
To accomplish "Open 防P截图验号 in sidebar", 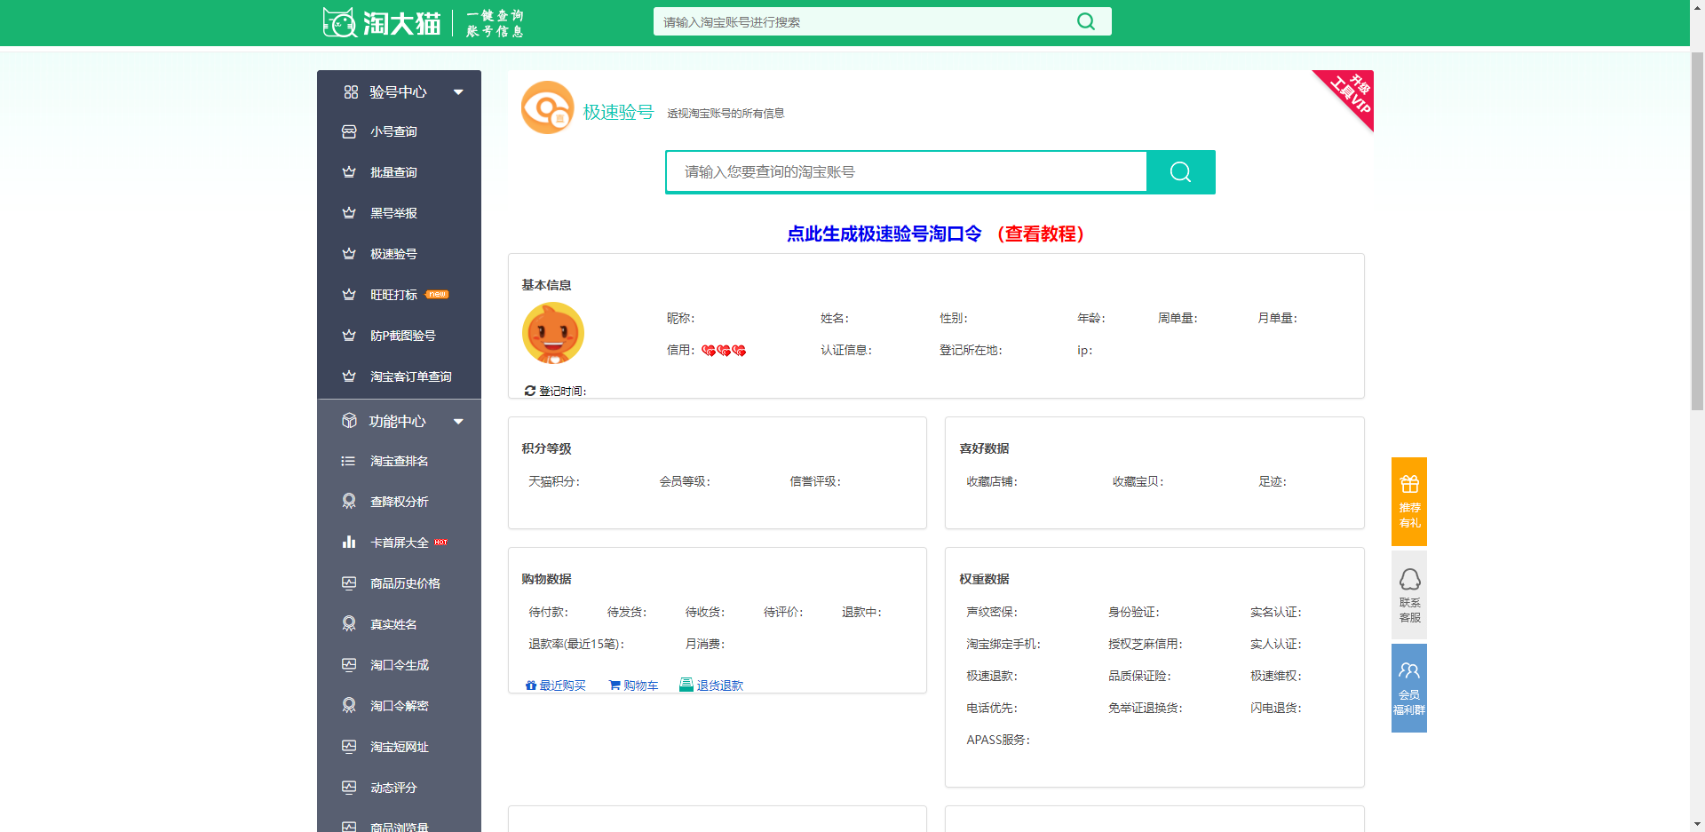I will (x=403, y=336).
